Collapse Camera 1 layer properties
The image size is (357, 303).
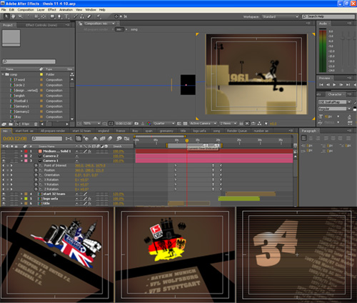21,161
